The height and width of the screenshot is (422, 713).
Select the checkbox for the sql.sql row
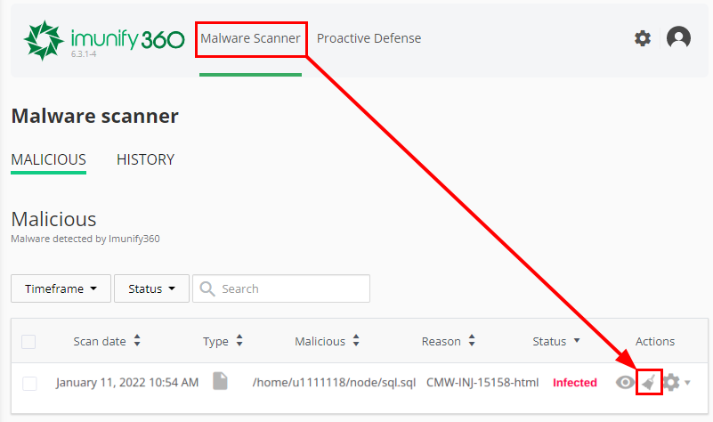[x=29, y=383]
